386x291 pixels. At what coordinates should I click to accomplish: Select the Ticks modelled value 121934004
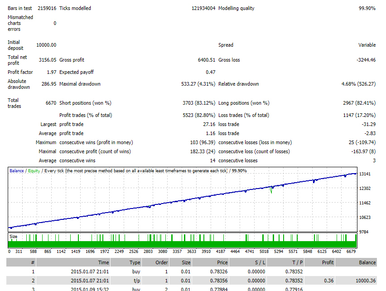pos(203,8)
